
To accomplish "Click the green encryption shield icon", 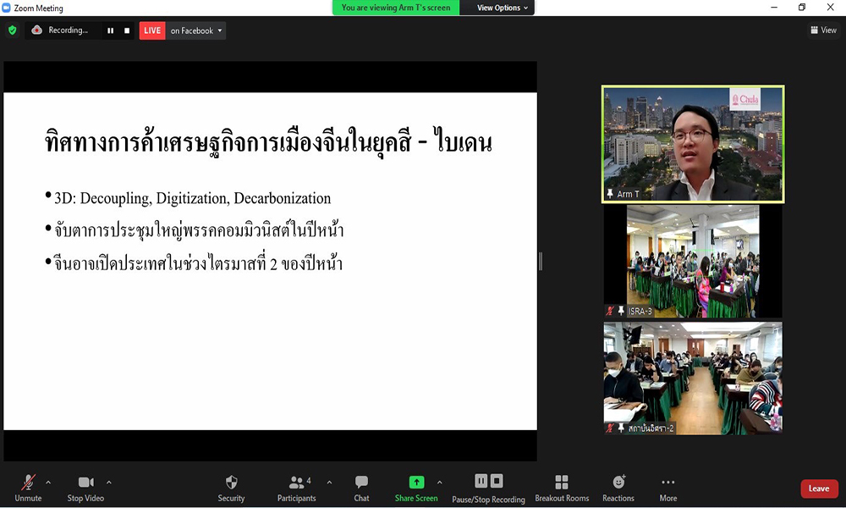I will click(x=12, y=30).
